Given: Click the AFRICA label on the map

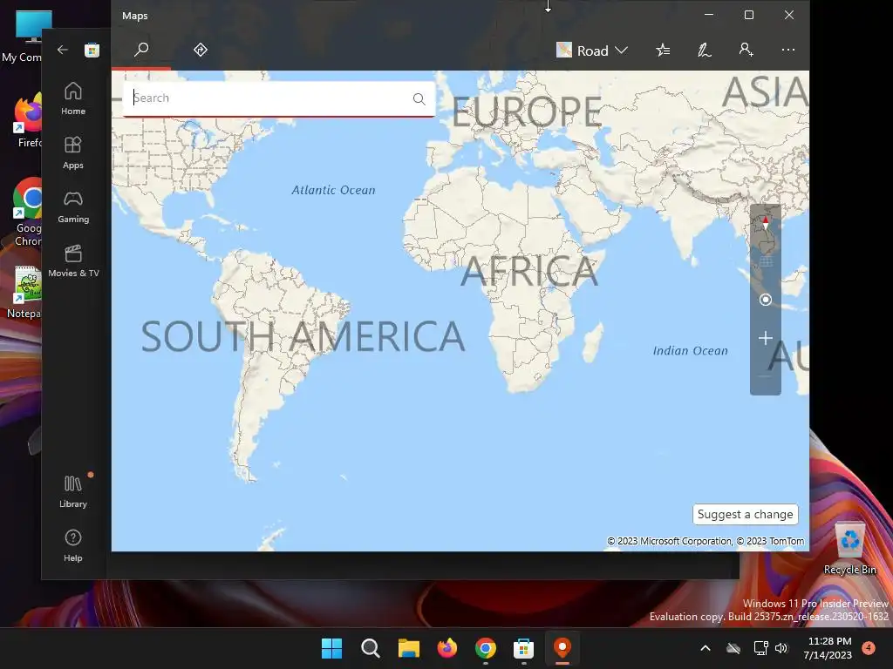Looking at the screenshot, I should click(x=529, y=271).
